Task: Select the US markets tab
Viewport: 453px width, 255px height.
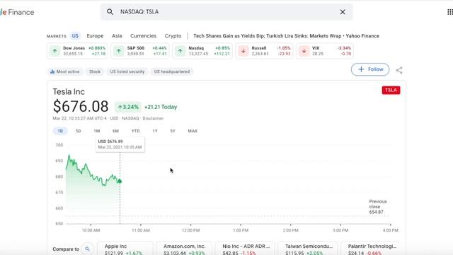Action: tap(75, 36)
